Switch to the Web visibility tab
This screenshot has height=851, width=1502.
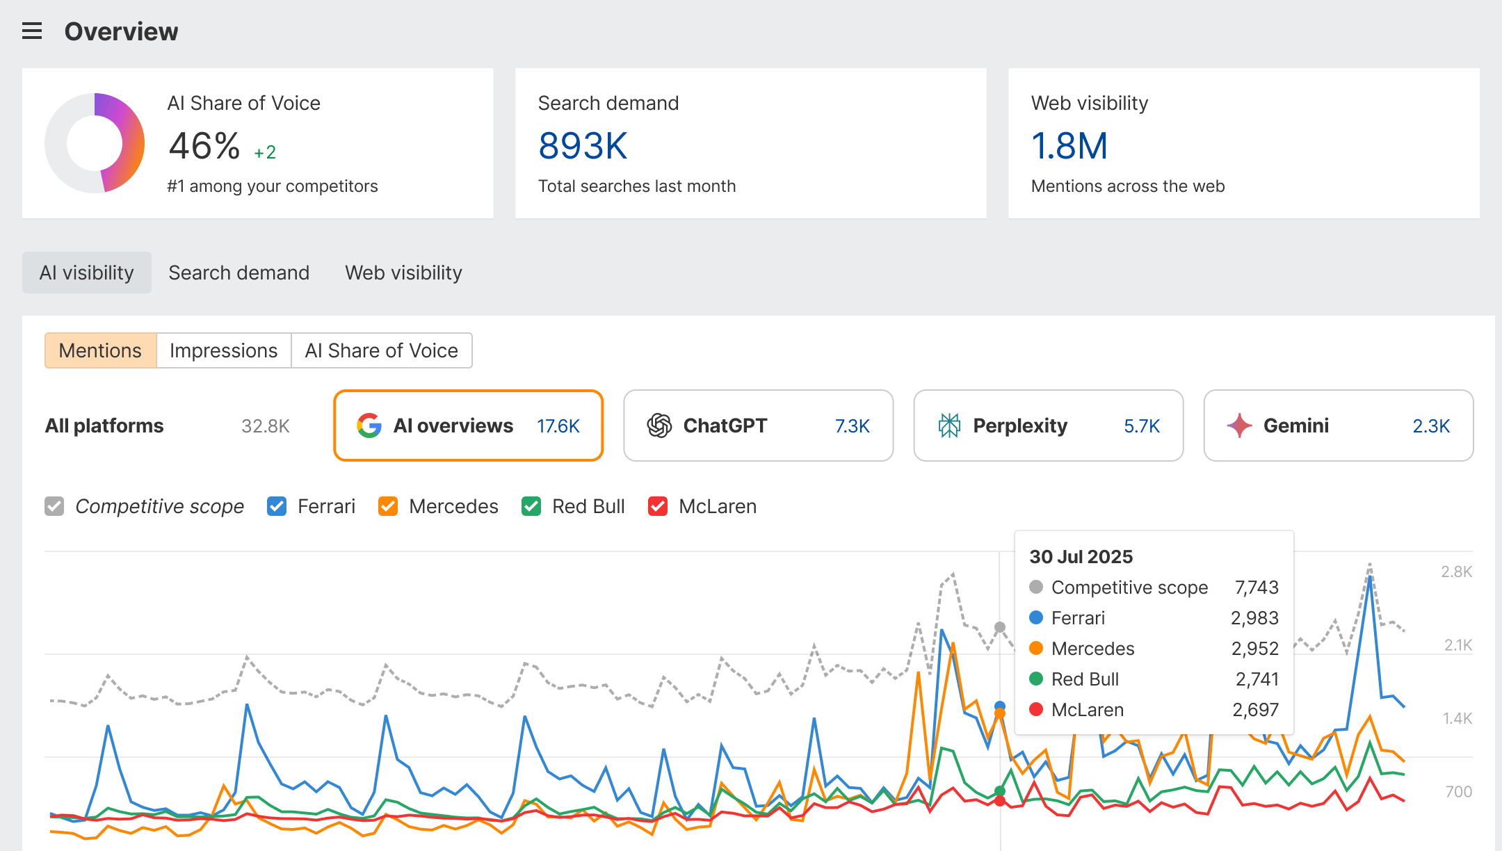click(x=403, y=273)
